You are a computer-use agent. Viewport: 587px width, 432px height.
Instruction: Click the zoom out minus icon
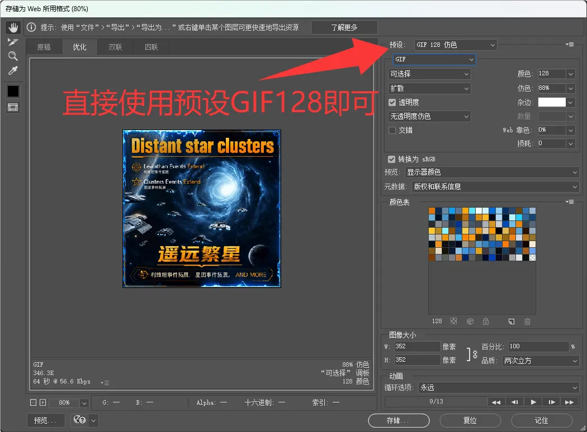click(34, 402)
